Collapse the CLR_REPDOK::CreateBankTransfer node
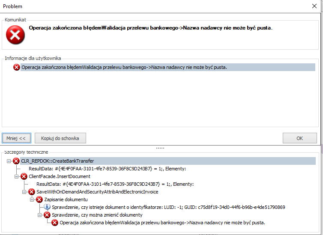Screen dimensions: 323x235 tap(9, 161)
